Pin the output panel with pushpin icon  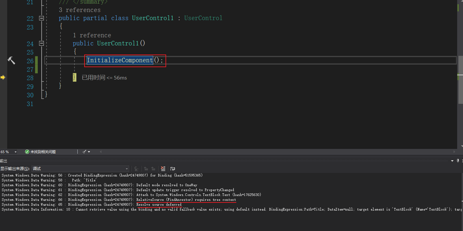coord(458,161)
